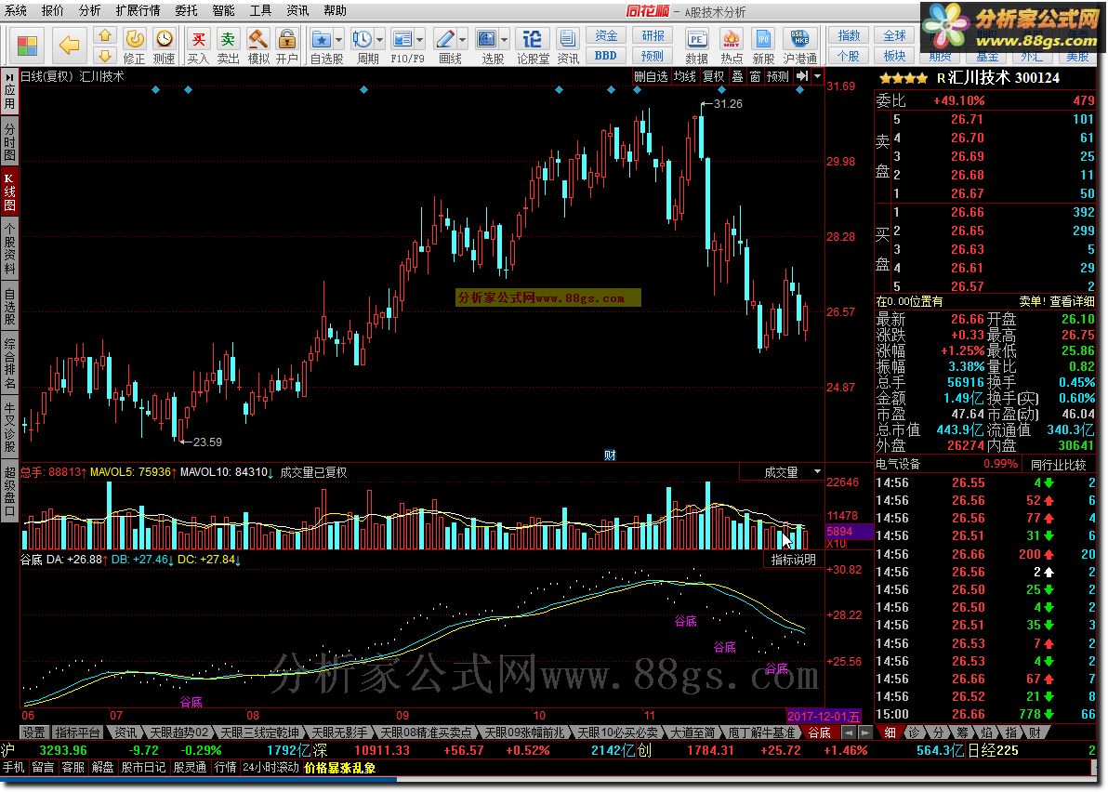
Task: Expand the 选股 dropdown arrow
Action: pyautogui.click(x=505, y=40)
